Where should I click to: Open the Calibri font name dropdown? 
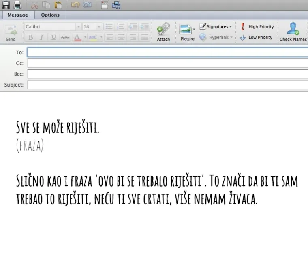tap(78, 27)
